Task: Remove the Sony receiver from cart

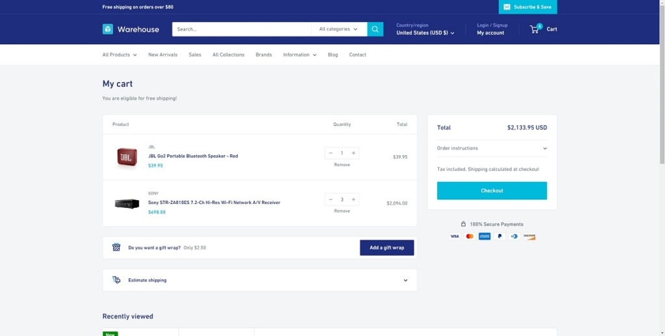Action: [x=342, y=211]
